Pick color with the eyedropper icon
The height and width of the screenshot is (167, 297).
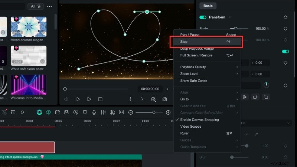click(x=256, y=134)
